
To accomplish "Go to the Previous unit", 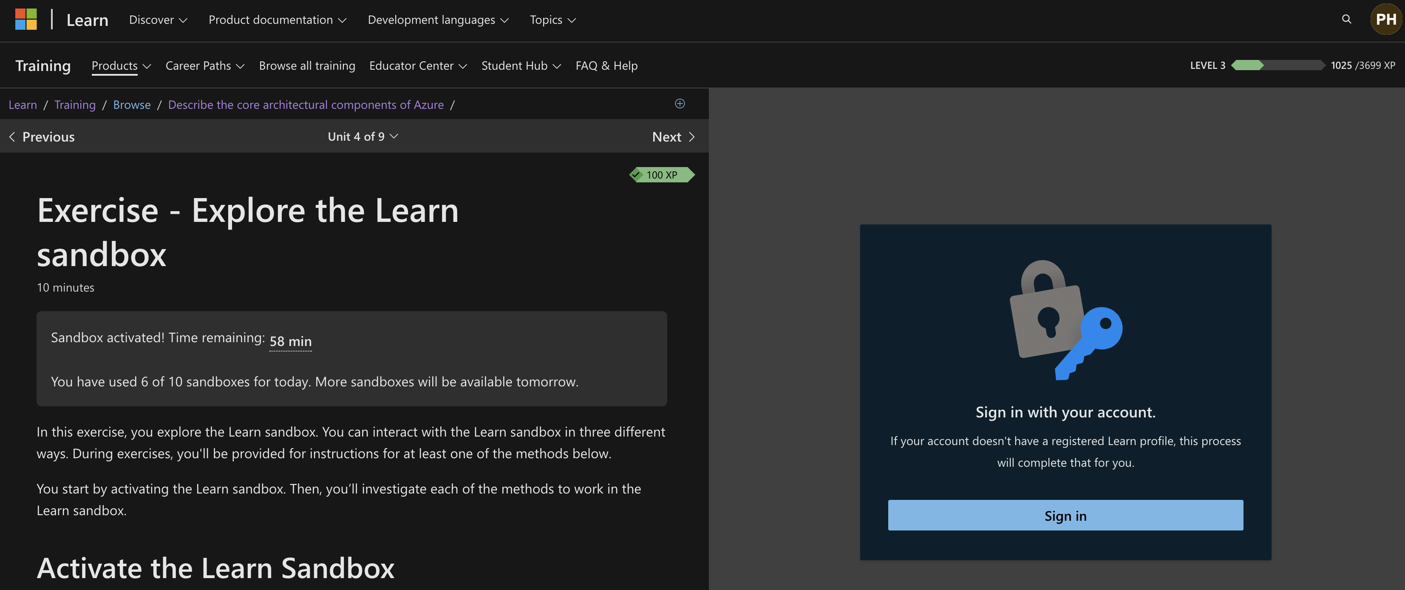I will click(42, 136).
